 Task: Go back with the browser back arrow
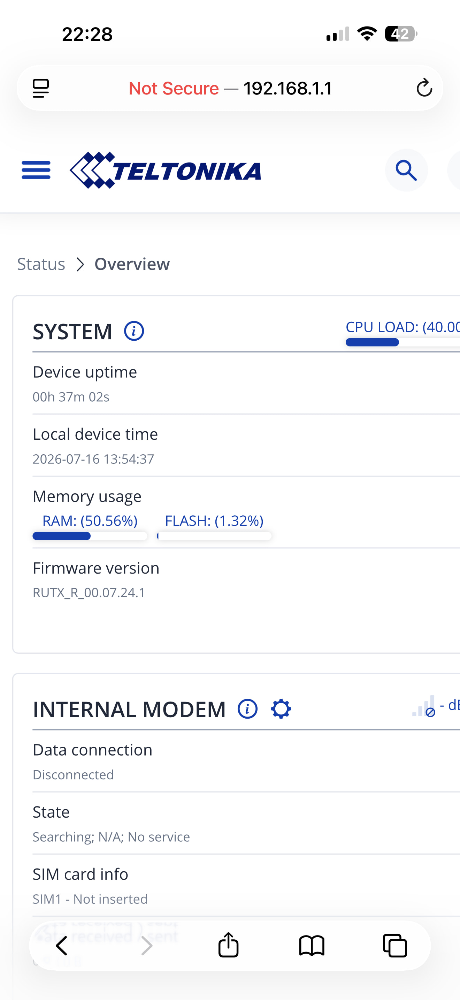tap(62, 945)
